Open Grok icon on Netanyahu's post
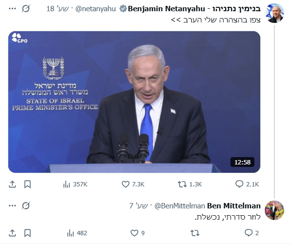The image size is (291, 244). (26, 8)
